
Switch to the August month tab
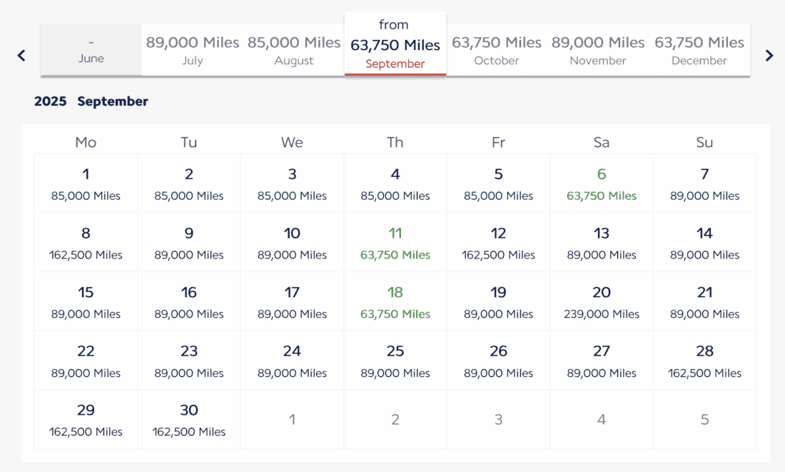[294, 50]
